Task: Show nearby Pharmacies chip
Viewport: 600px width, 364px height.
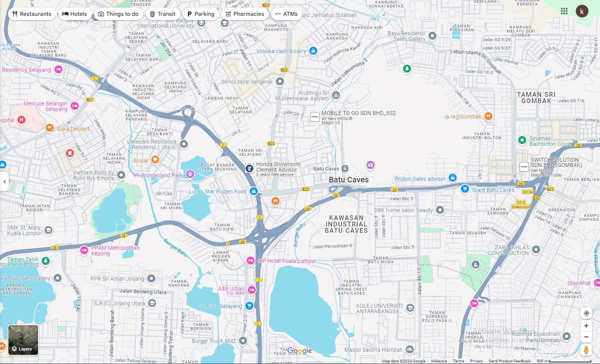Action: point(245,14)
